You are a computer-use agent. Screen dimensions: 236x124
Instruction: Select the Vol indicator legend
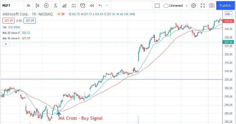click(x=4, y=27)
